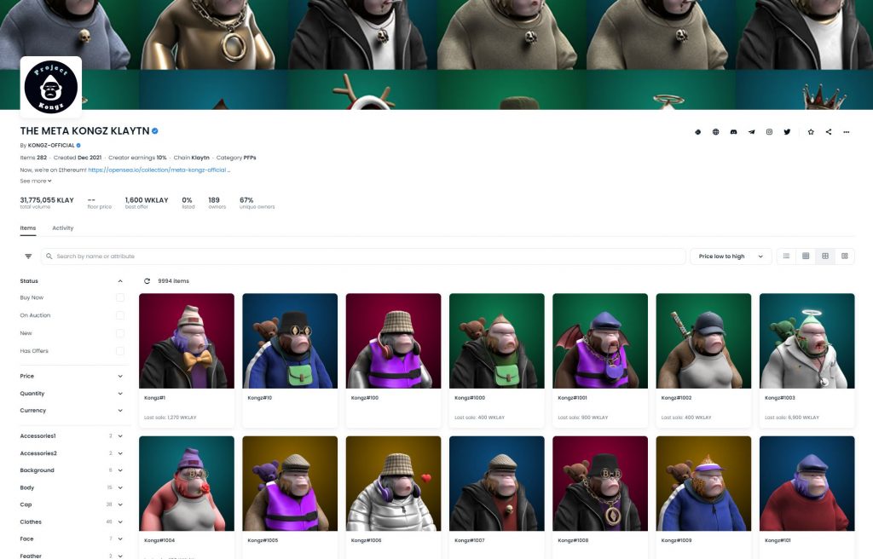The width and height of the screenshot is (873, 559).
Task: Open the Telegram channel icon
Action: pos(751,132)
